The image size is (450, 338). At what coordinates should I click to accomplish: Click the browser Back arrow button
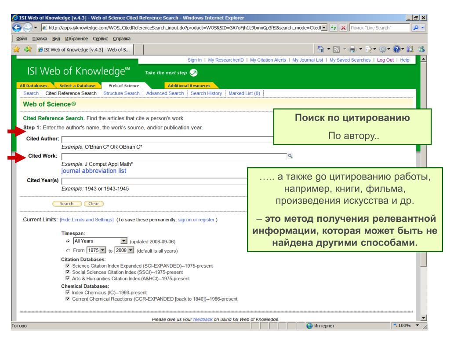point(17,28)
